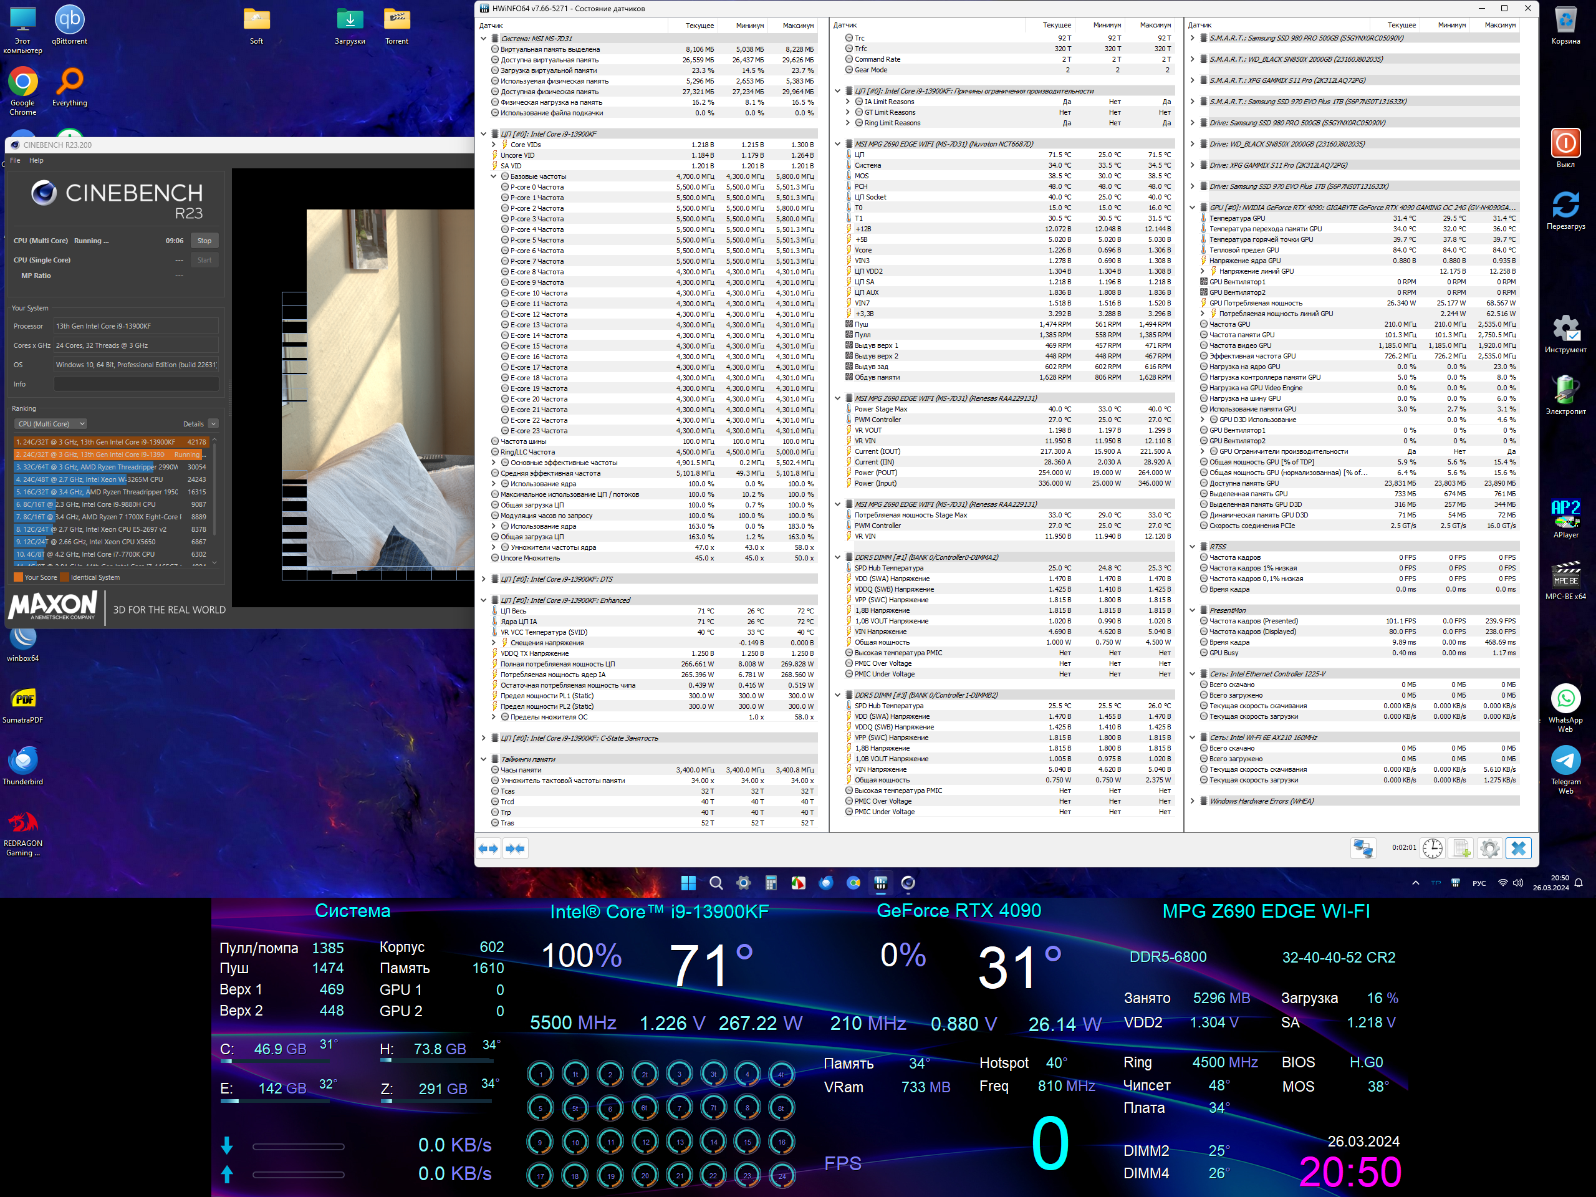Click the ranking Details toggle arrow

(214, 425)
